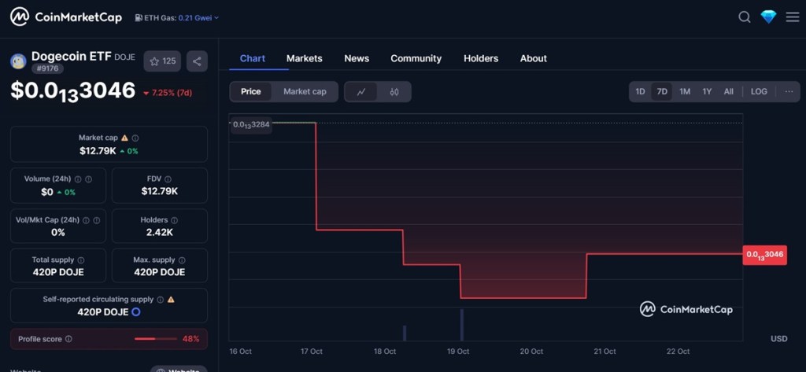Click the warning icon beside Self-reported circulating supply
806x372 pixels.
[x=171, y=299]
